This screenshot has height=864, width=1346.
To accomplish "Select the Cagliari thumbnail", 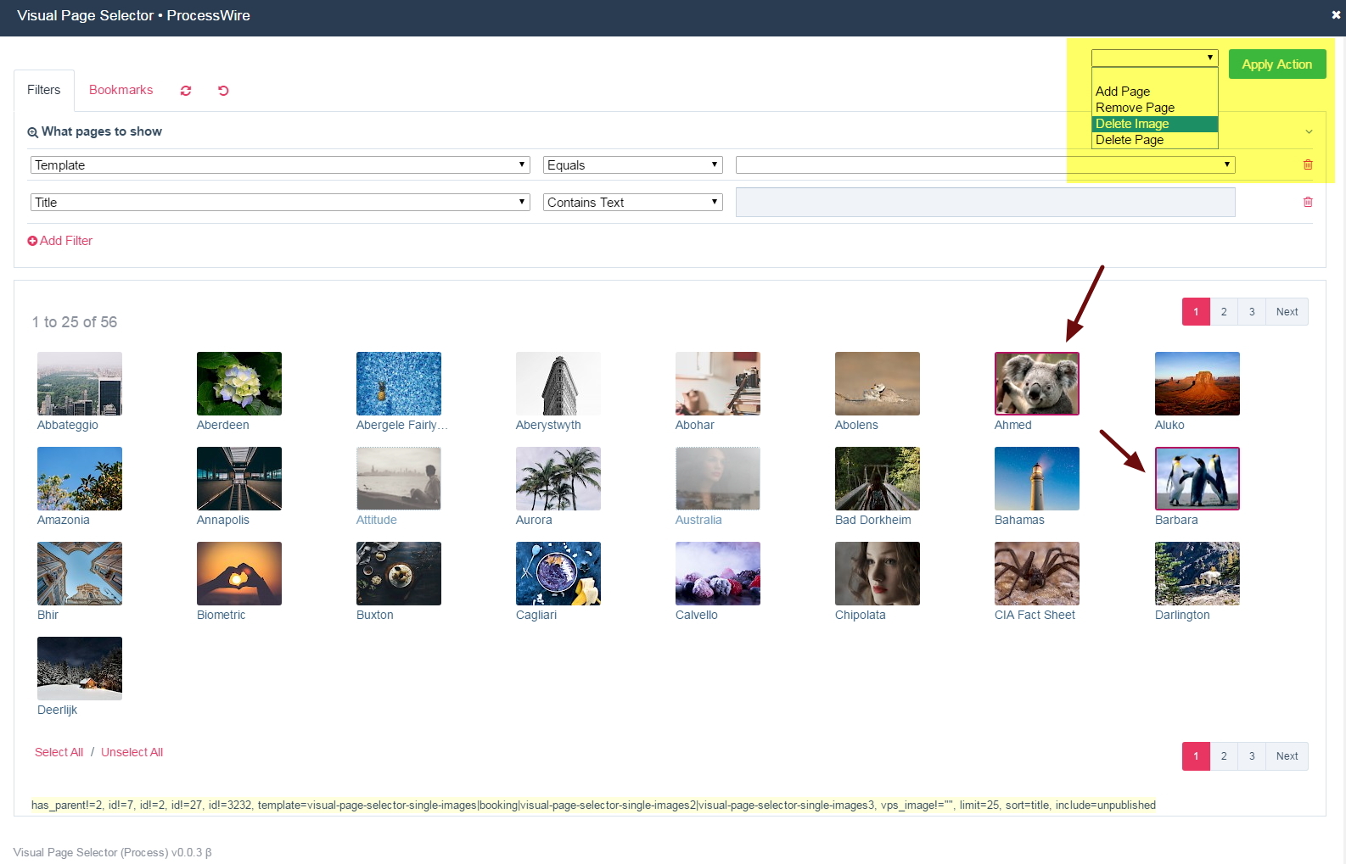I will point(558,573).
